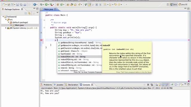Click the New file toolbar icon
This screenshot has width=191, height=107.
tap(4, 5)
